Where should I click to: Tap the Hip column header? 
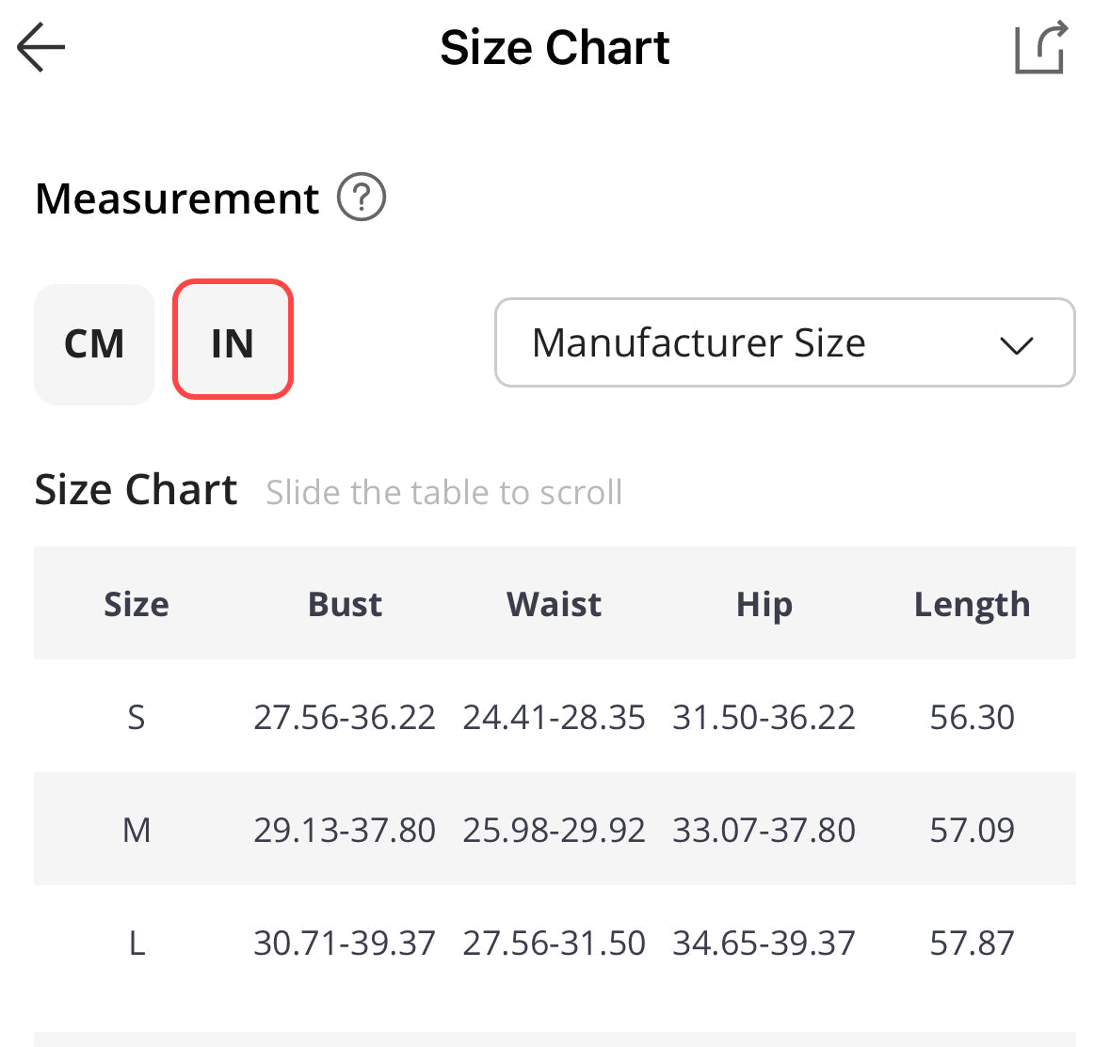[x=764, y=604]
